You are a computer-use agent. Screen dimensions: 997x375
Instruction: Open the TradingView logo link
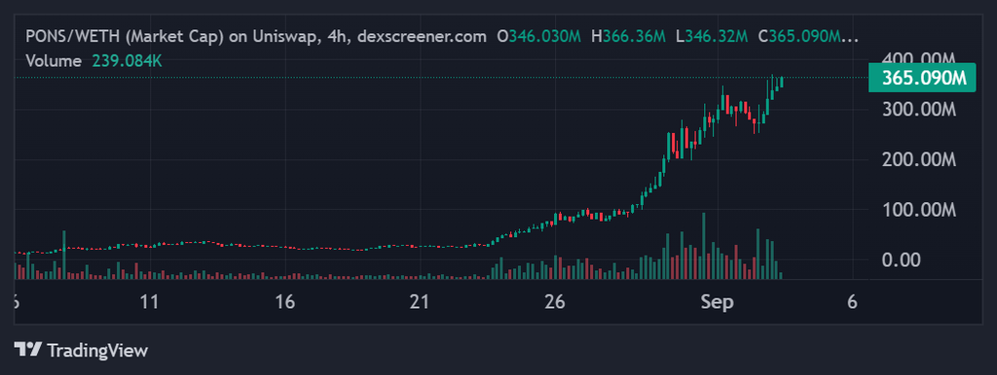pyautogui.click(x=81, y=350)
